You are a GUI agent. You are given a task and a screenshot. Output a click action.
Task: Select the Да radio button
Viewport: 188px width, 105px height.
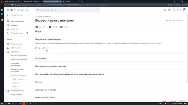(36, 48)
